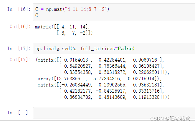Click the value -0.26084449 in output
Image resolution: width=195 pixels, height=124 pixels.
76,85
